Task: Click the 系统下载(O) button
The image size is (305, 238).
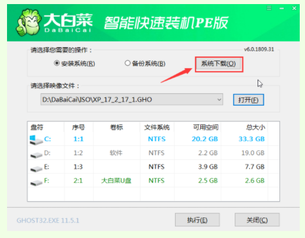Action: (x=218, y=64)
